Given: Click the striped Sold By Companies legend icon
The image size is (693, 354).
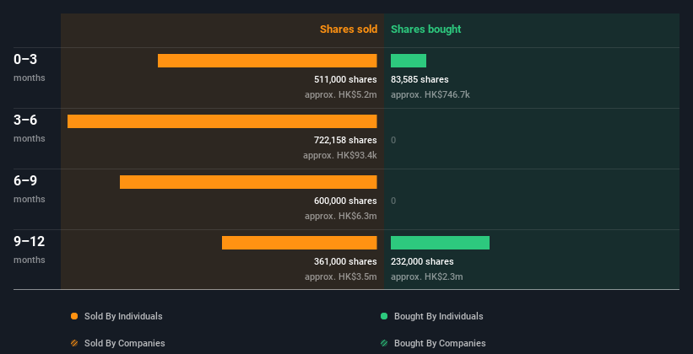Looking at the screenshot, I should click(74, 343).
